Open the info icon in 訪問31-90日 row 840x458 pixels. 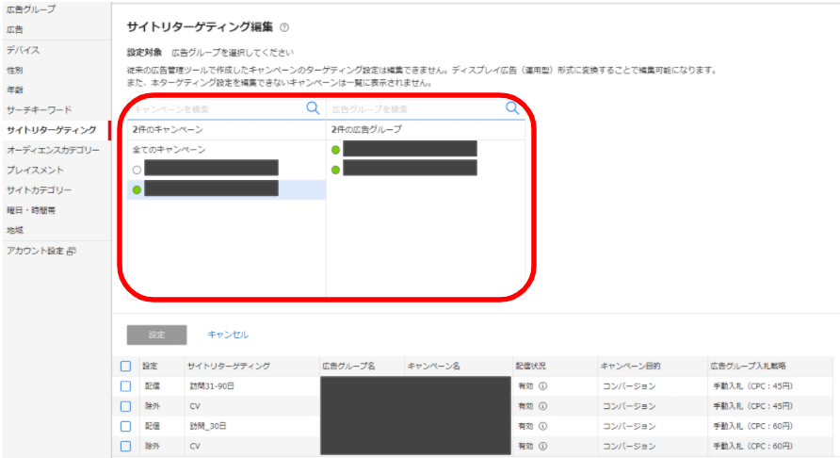[x=543, y=385]
